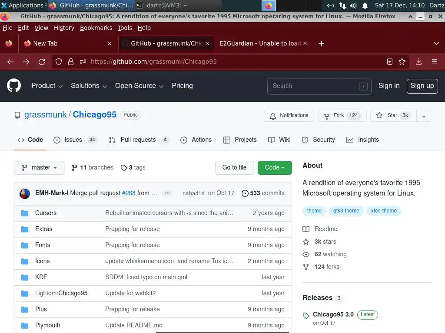This screenshot has height=333, width=445.
Task: Click the Firefox View icon in tab bar
Action: (9, 43)
